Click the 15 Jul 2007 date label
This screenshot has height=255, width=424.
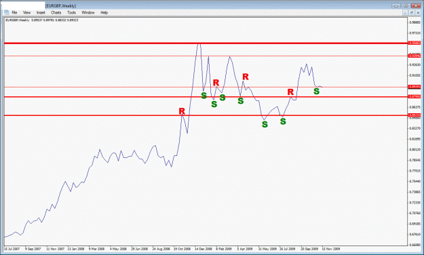12,249
